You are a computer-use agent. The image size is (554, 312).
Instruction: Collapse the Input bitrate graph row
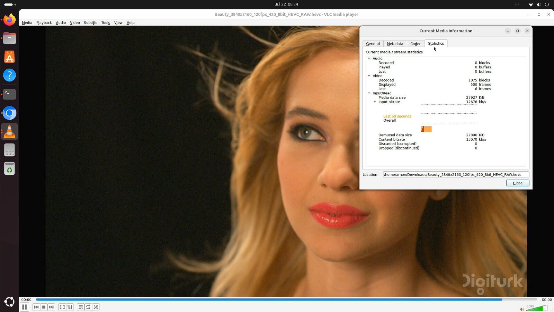pos(375,102)
